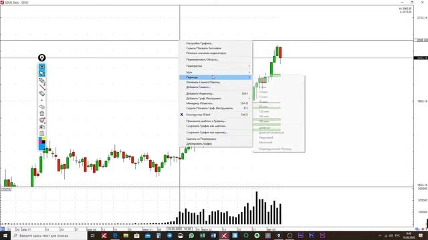Click the Windows taskbar search field
The width and height of the screenshot is (428, 240).
point(49,235)
